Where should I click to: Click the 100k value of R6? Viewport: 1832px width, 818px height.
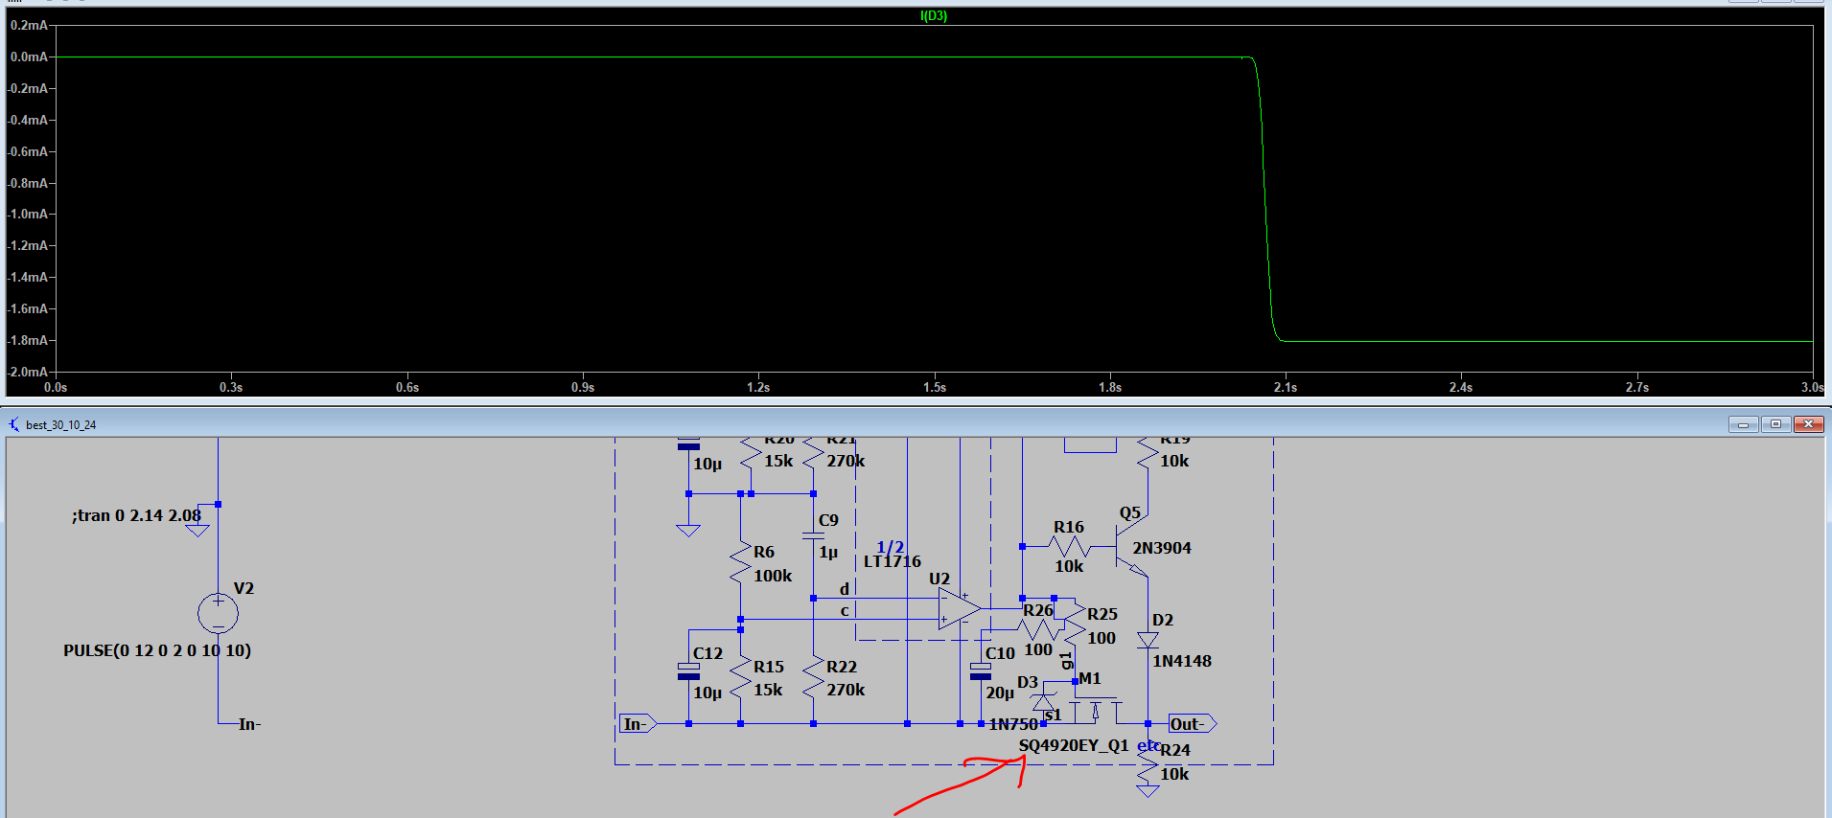tap(773, 576)
